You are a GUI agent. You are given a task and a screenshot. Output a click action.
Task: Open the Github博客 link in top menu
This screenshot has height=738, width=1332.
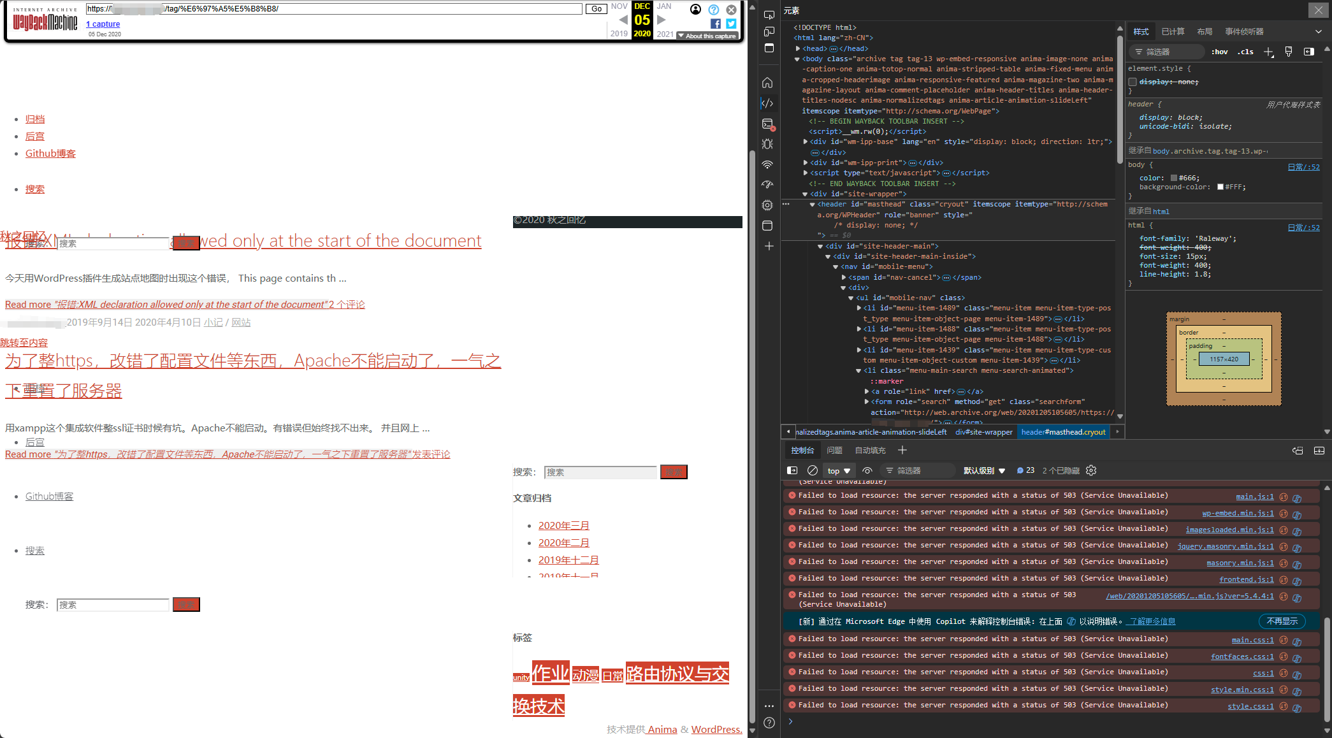point(50,154)
